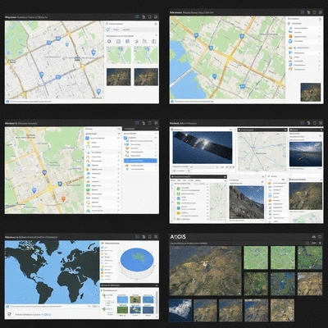Image resolution: width=328 pixels, height=328 pixels.
Task: Open the satellite thumbnail below the lake map side list
Action: pos(311,93)
